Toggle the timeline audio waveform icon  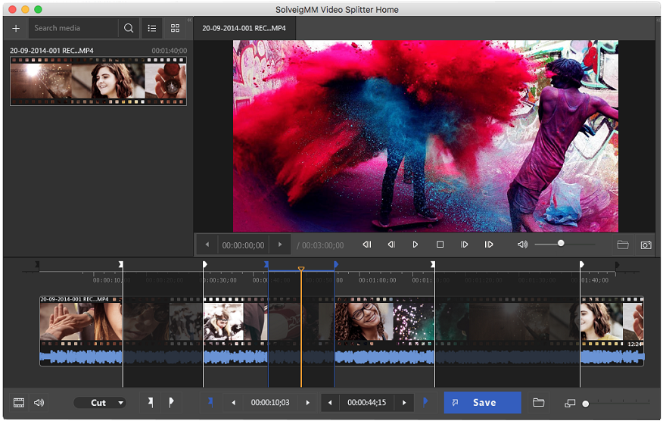point(39,403)
